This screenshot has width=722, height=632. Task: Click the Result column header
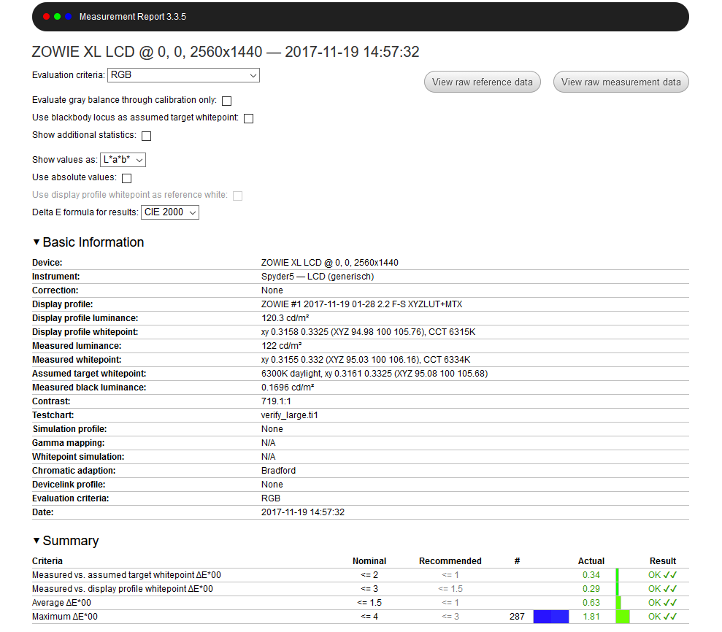click(x=663, y=560)
